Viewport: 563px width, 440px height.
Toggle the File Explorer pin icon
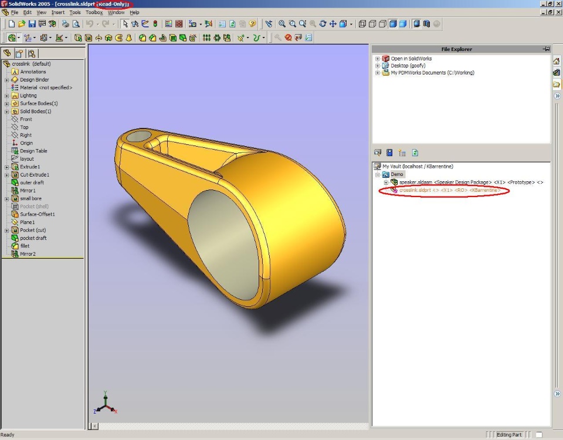tap(546, 49)
